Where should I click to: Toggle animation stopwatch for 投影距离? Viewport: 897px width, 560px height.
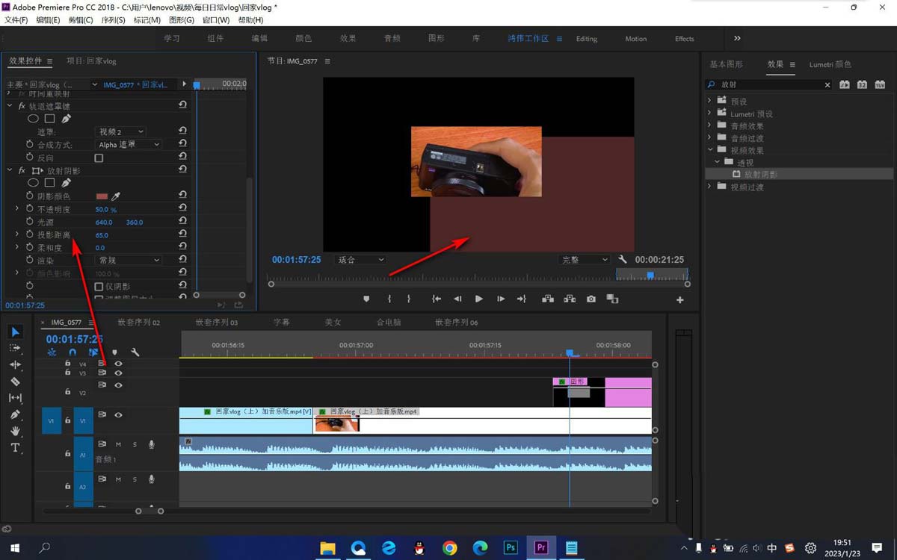pos(30,234)
